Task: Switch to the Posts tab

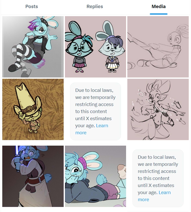Action: (x=32, y=7)
